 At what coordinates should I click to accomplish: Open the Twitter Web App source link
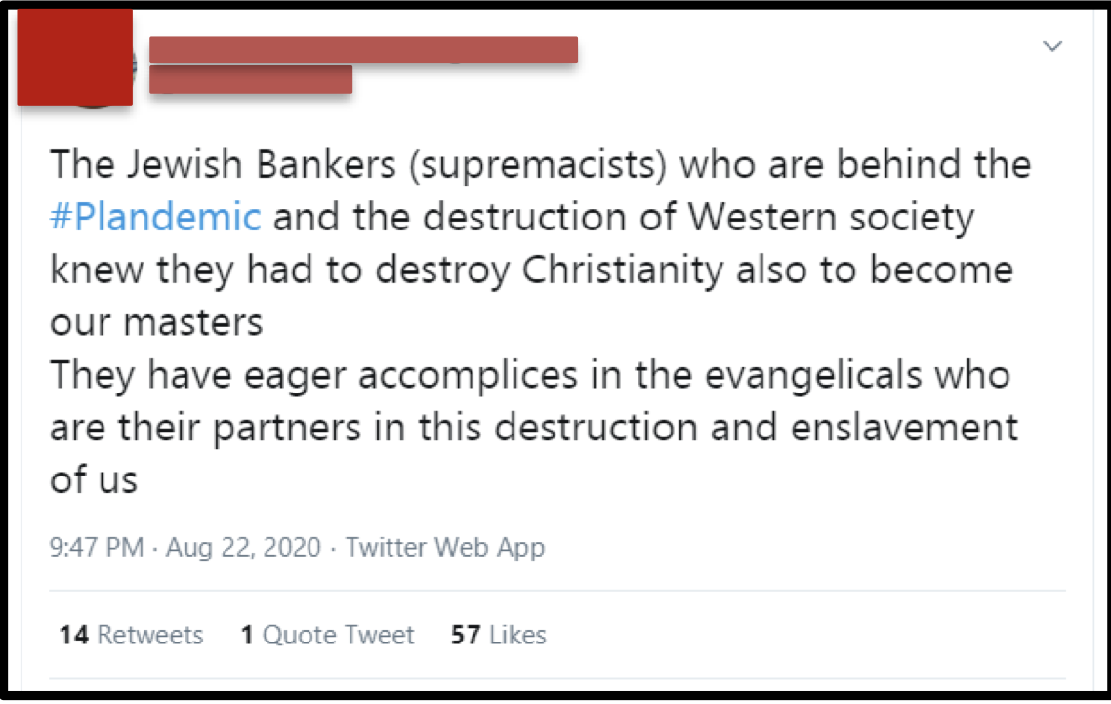point(445,548)
